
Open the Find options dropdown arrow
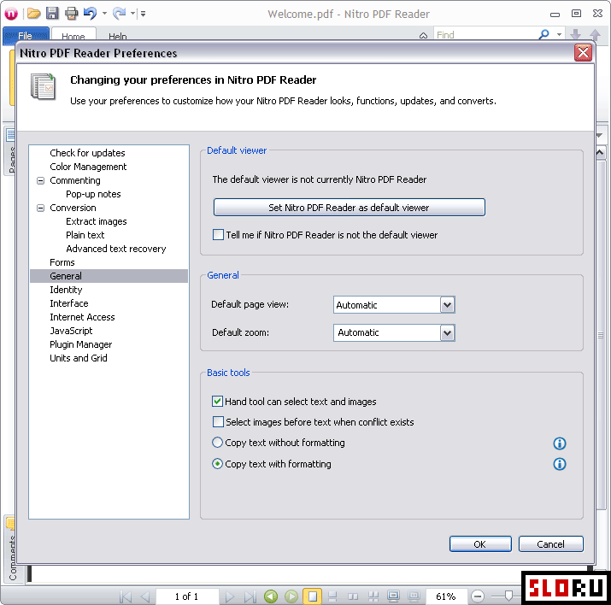[559, 35]
